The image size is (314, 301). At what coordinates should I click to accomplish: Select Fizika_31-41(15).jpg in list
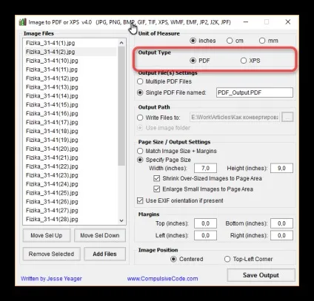(70, 105)
